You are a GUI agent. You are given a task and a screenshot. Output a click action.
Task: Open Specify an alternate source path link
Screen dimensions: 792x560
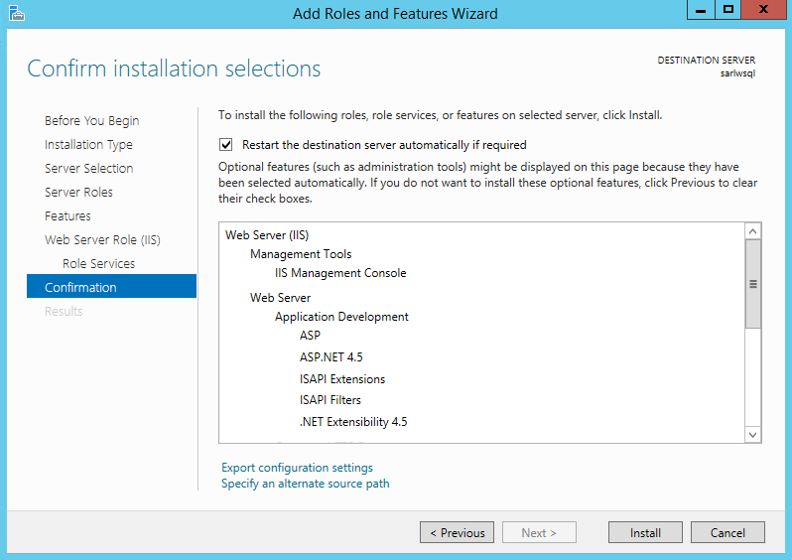point(305,484)
